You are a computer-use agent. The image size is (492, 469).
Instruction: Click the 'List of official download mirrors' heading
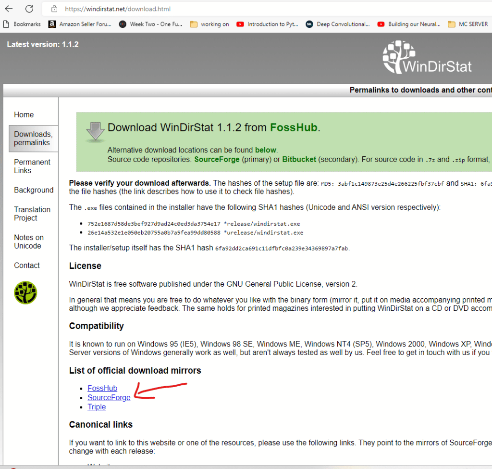pyautogui.click(x=135, y=370)
